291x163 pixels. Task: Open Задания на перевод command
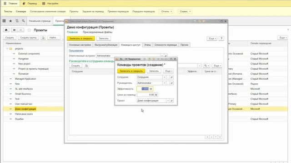[x=93, y=11]
